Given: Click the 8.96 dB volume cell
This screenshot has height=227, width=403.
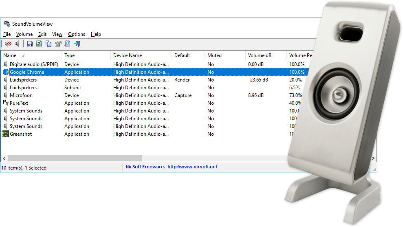Looking at the screenshot, I should (x=256, y=95).
